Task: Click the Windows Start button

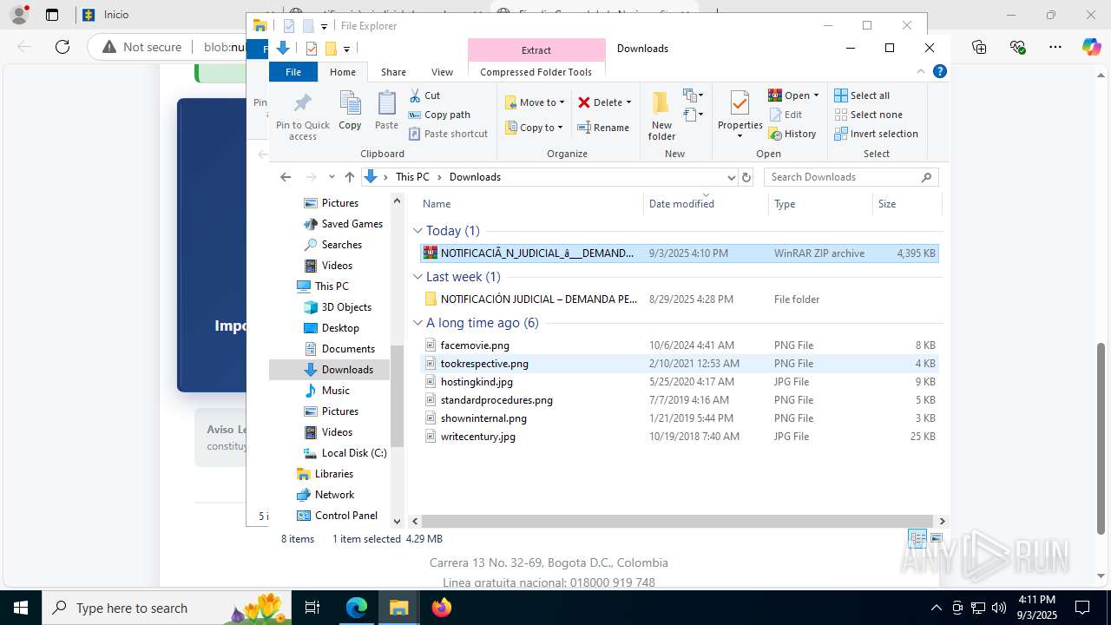Action: point(21,608)
